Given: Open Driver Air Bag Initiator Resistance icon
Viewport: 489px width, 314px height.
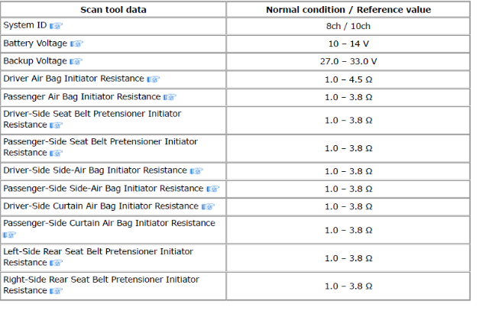Looking at the screenshot, I should [x=154, y=79].
